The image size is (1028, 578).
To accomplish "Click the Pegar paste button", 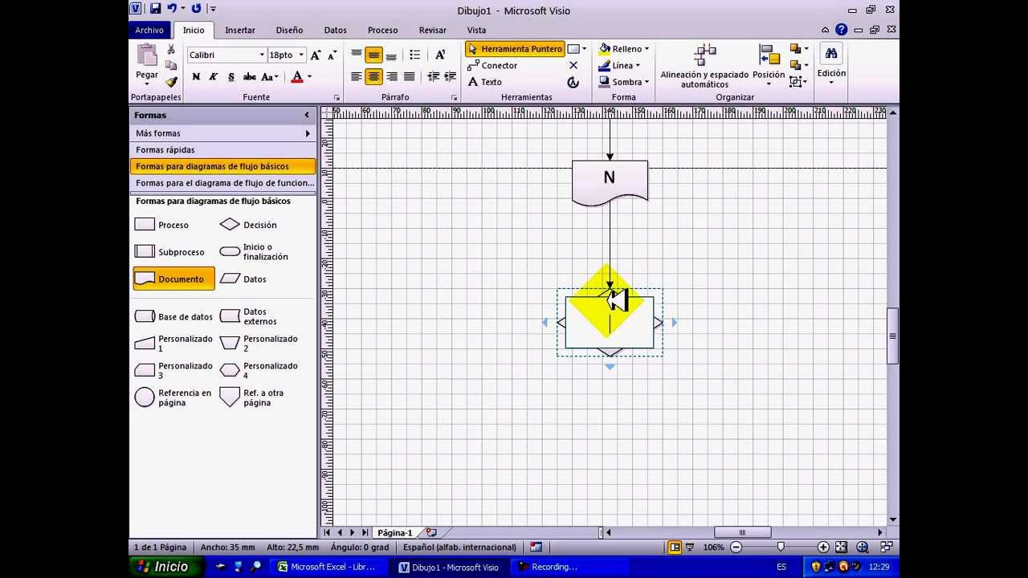I will tap(147, 64).
